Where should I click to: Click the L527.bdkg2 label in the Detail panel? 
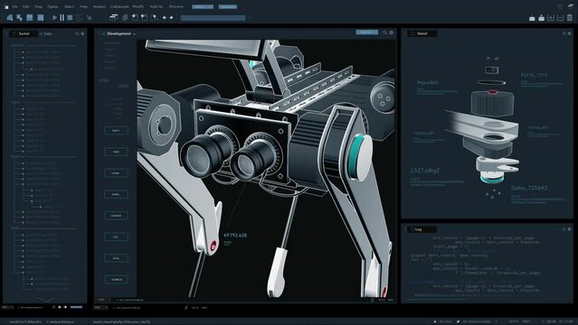(425, 171)
